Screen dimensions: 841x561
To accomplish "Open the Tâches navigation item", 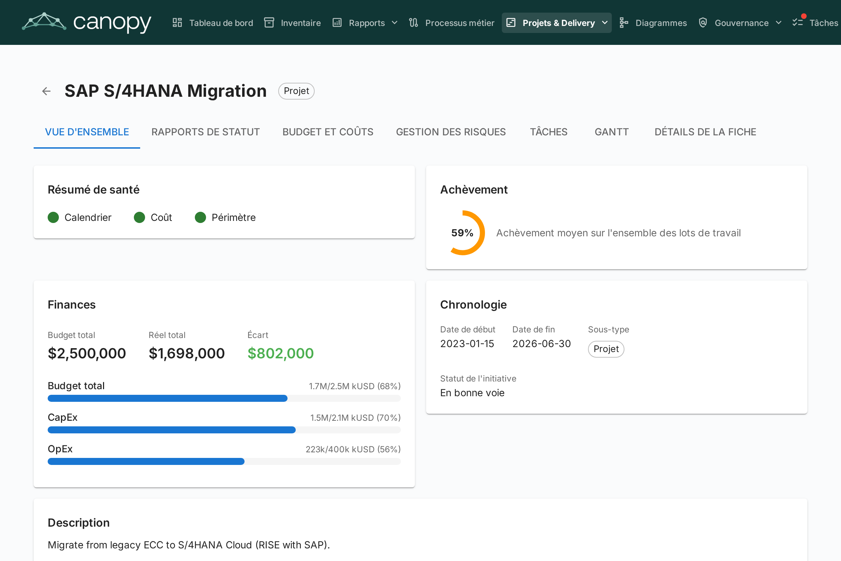I will tap(815, 23).
